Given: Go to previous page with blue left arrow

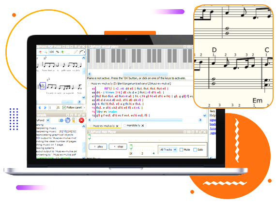Looking at the screenshot, I should (x=40, y=107).
